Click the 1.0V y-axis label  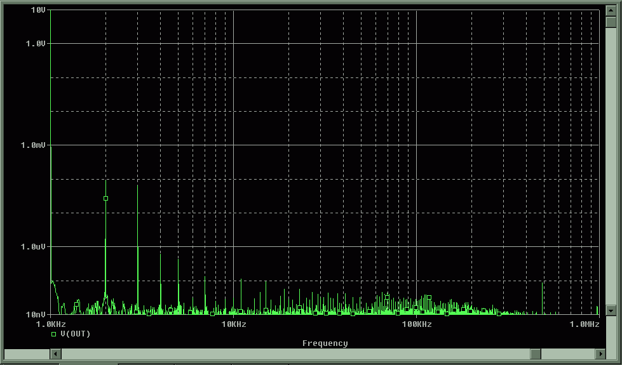[35, 43]
